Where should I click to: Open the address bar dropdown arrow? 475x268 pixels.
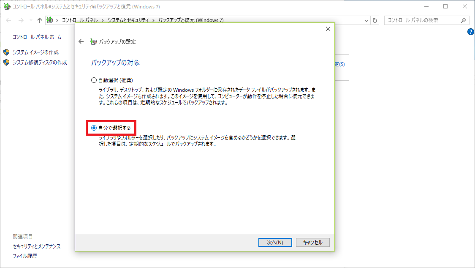(366, 20)
